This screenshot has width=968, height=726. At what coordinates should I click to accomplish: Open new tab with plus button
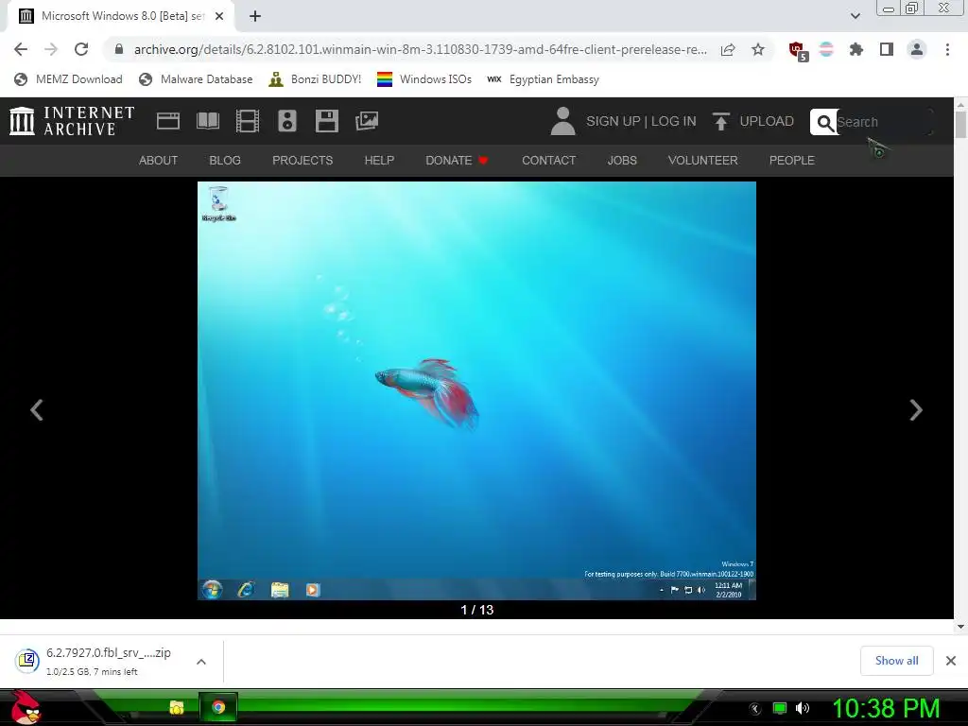coord(255,16)
